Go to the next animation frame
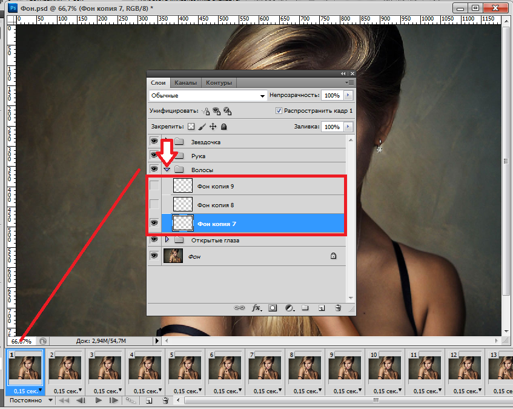Image resolution: width=513 pixels, height=409 pixels. click(113, 400)
